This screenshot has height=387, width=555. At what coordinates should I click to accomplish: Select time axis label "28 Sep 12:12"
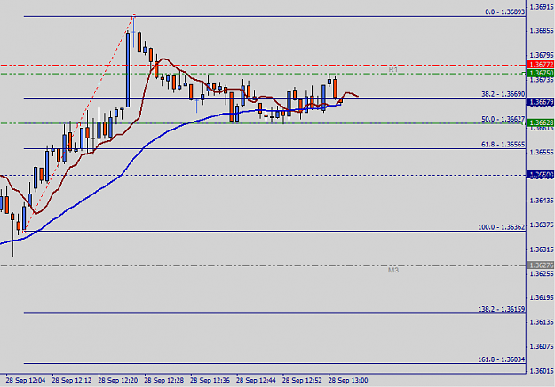pyautogui.click(x=72, y=381)
